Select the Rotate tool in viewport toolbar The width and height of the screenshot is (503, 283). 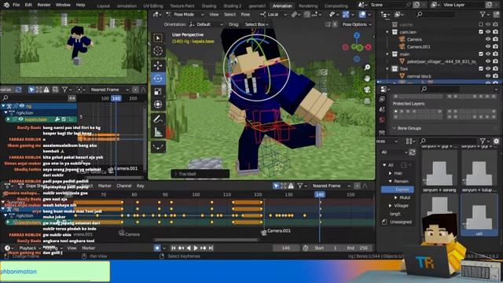tap(158, 79)
